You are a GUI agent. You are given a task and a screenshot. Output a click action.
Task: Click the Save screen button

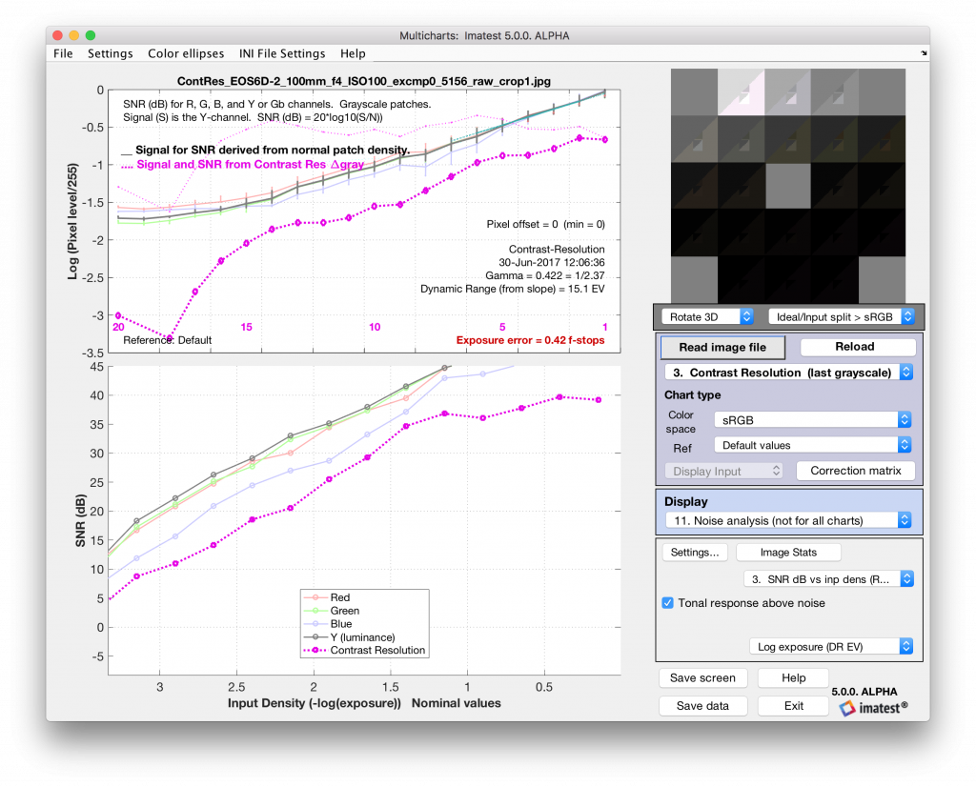click(702, 678)
